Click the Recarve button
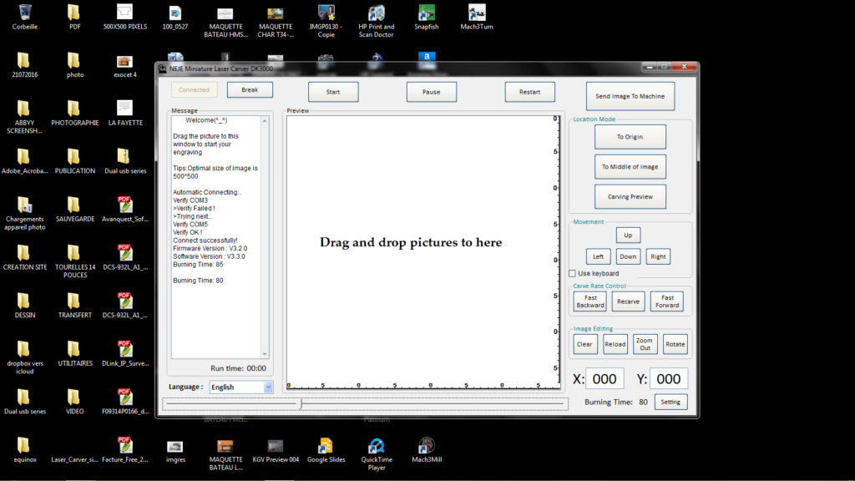Image resolution: width=855 pixels, height=481 pixels. tap(628, 301)
